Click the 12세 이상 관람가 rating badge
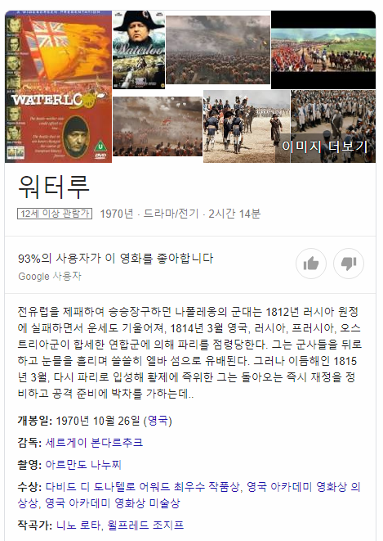Image resolution: width=383 pixels, height=541 pixels. coord(55,214)
